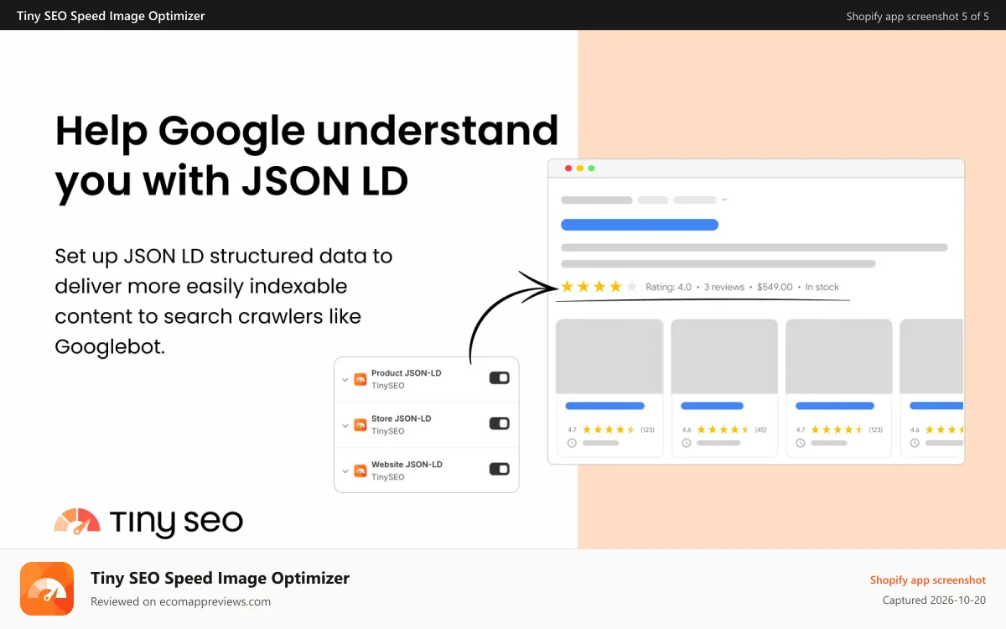Viewport: 1006px width, 629px height.
Task: Click the clock icon on the (45) card
Action: point(687,443)
